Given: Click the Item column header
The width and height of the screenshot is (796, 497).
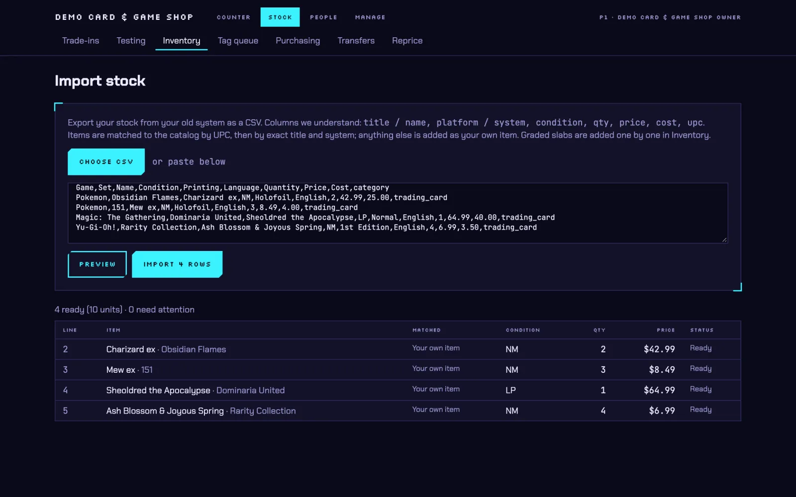Looking at the screenshot, I should (113, 330).
